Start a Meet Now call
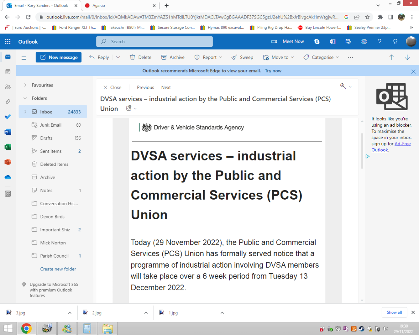 point(288,42)
